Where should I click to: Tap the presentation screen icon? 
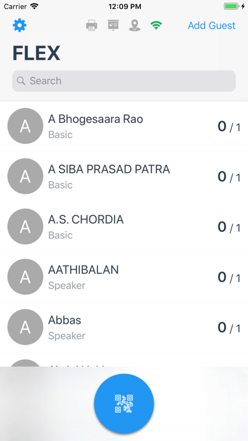(113, 25)
